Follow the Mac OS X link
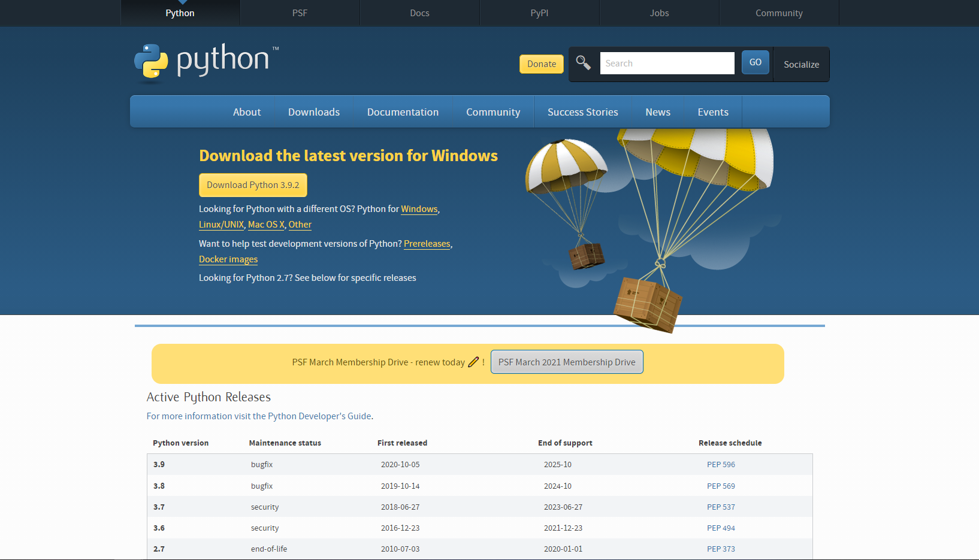The width and height of the screenshot is (979, 560). pyautogui.click(x=266, y=225)
